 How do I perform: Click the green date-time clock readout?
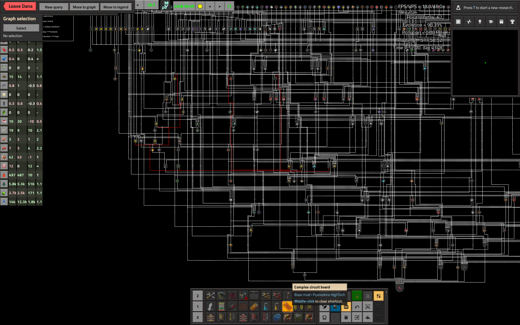coord(184,6)
